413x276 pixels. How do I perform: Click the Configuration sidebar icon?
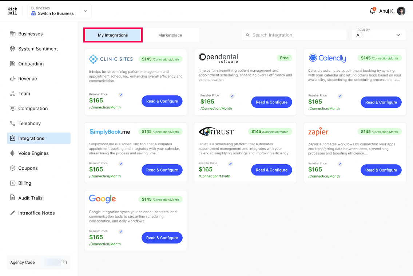pos(12,109)
